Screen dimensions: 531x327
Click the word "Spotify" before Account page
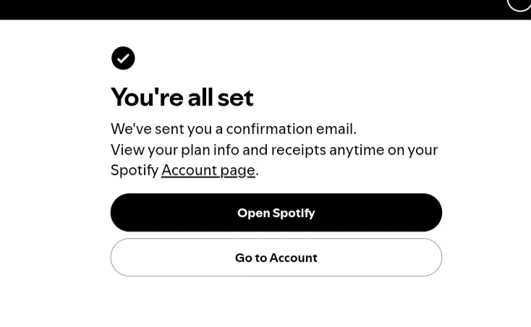coord(135,170)
